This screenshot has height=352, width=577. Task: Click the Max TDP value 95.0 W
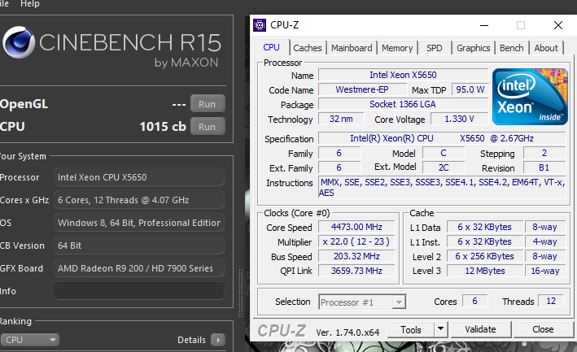470,89
